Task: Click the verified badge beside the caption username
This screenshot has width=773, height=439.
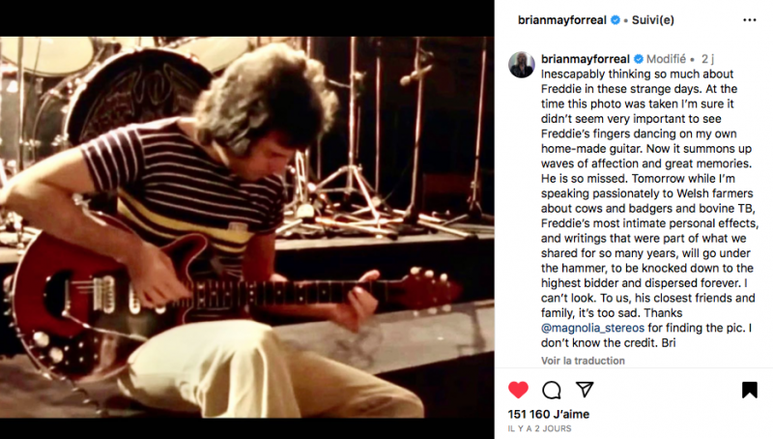Action: click(639, 59)
